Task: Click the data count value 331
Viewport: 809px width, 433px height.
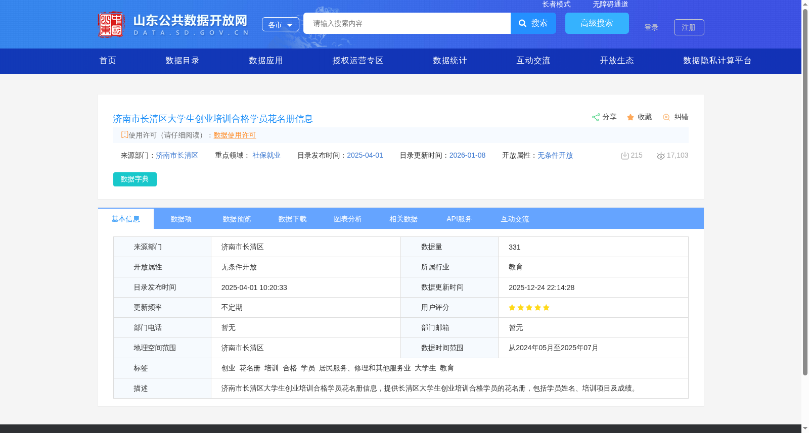Action: pos(515,247)
